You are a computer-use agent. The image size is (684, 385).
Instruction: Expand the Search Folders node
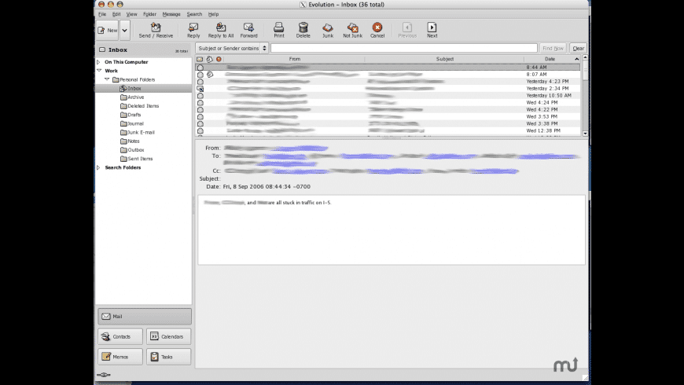tap(98, 167)
